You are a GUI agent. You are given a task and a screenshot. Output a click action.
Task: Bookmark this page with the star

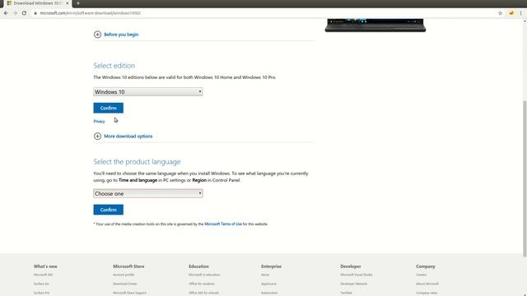[x=500, y=13]
